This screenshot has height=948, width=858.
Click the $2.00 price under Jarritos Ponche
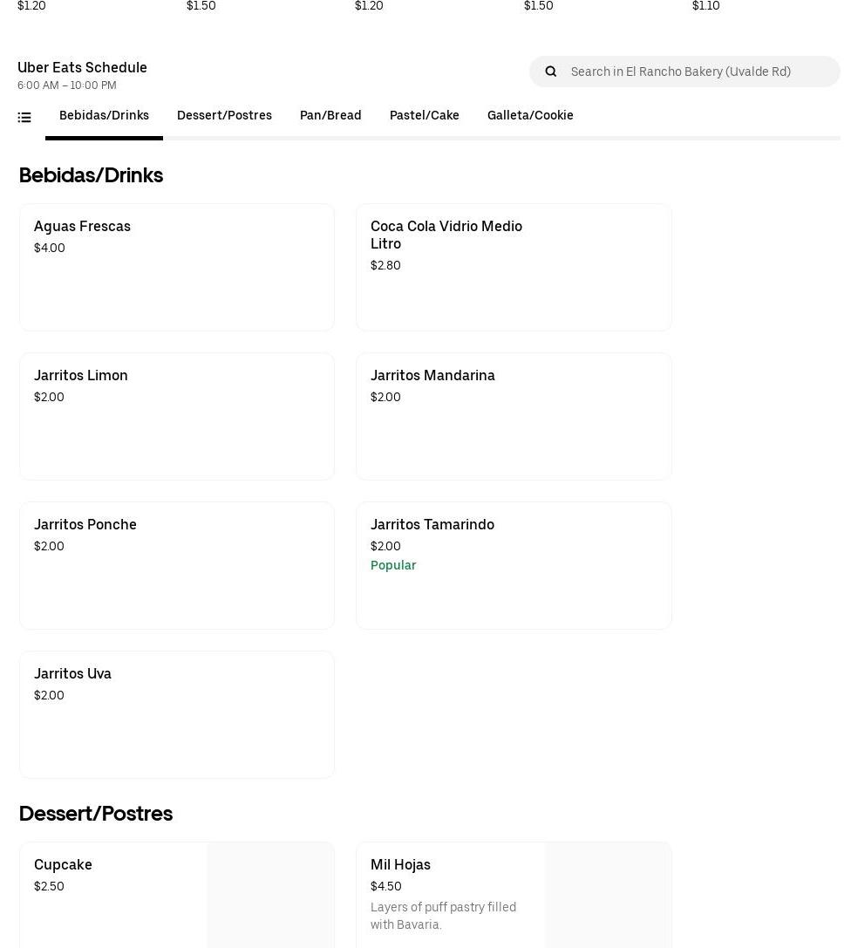pos(49,546)
